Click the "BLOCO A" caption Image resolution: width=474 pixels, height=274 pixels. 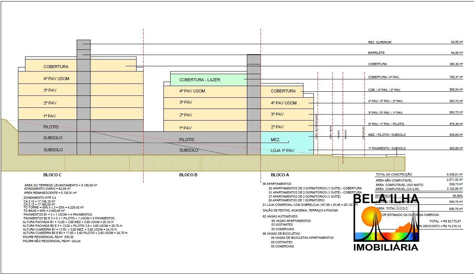coord(280,175)
